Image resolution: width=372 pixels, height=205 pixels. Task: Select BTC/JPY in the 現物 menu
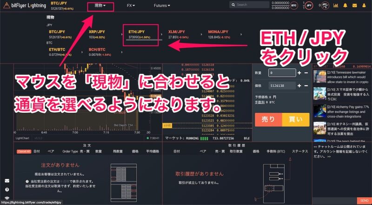(x=61, y=34)
